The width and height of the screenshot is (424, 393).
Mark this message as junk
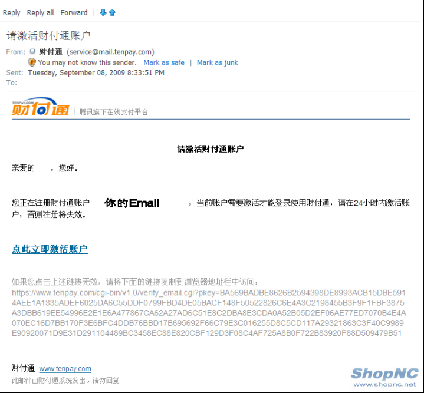[x=218, y=62]
